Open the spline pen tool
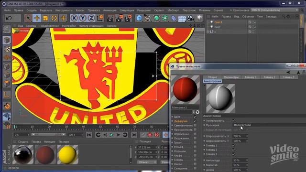The width and height of the screenshot is (306, 172). tap(148, 18)
